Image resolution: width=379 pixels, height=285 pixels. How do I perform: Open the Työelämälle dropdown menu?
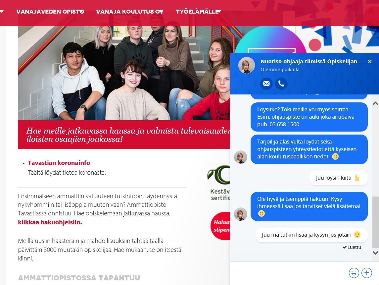coord(199,12)
